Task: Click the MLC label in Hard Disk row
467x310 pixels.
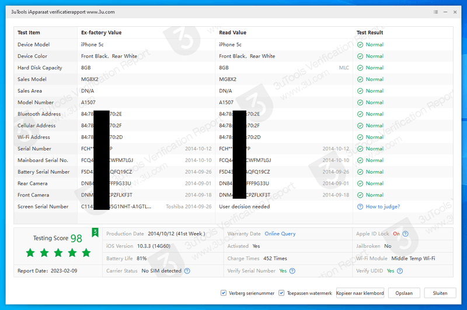Action: pos(344,68)
